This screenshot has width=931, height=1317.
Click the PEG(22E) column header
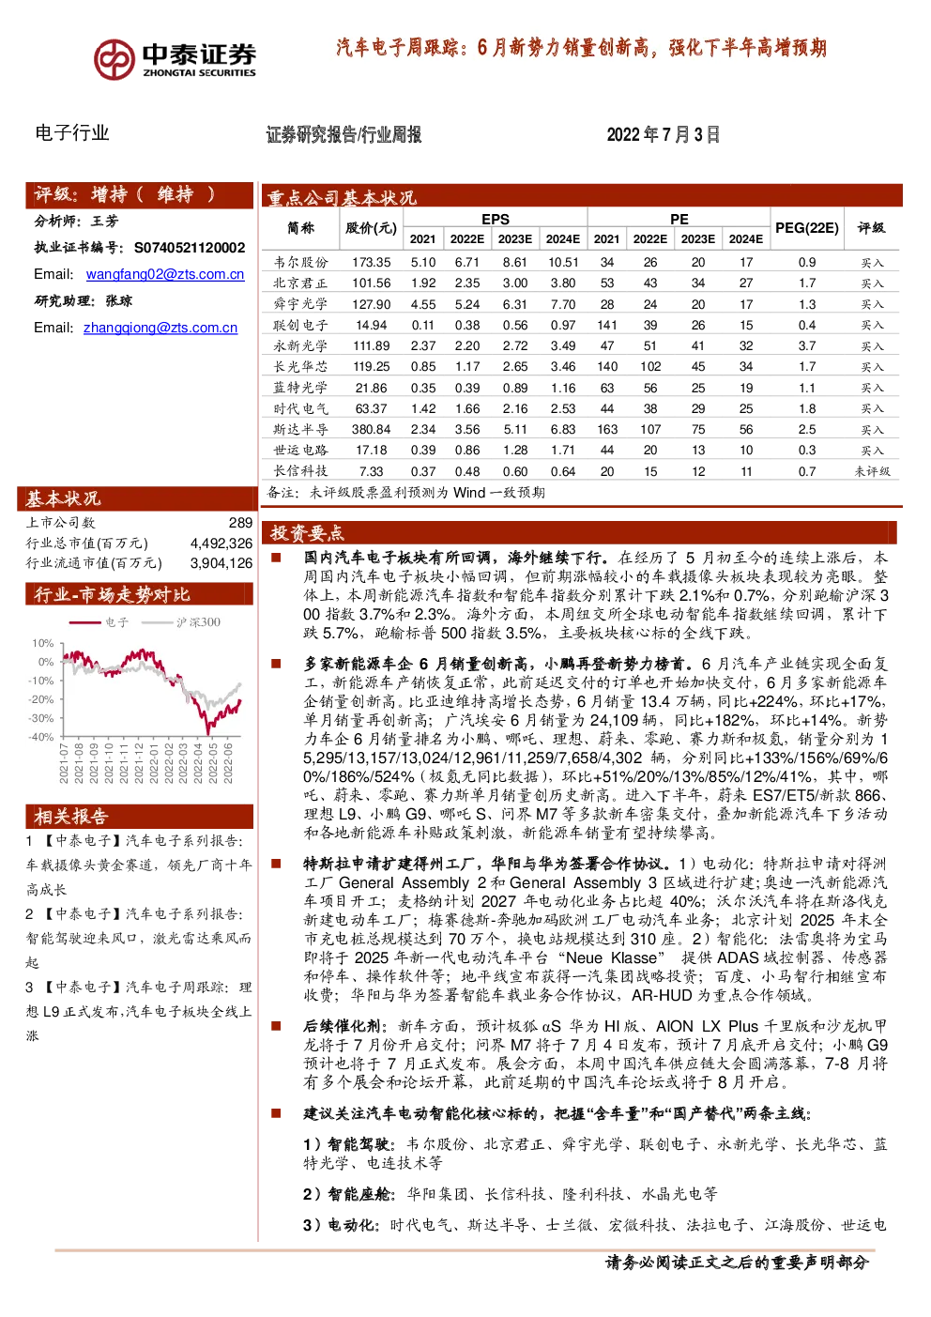(x=807, y=228)
